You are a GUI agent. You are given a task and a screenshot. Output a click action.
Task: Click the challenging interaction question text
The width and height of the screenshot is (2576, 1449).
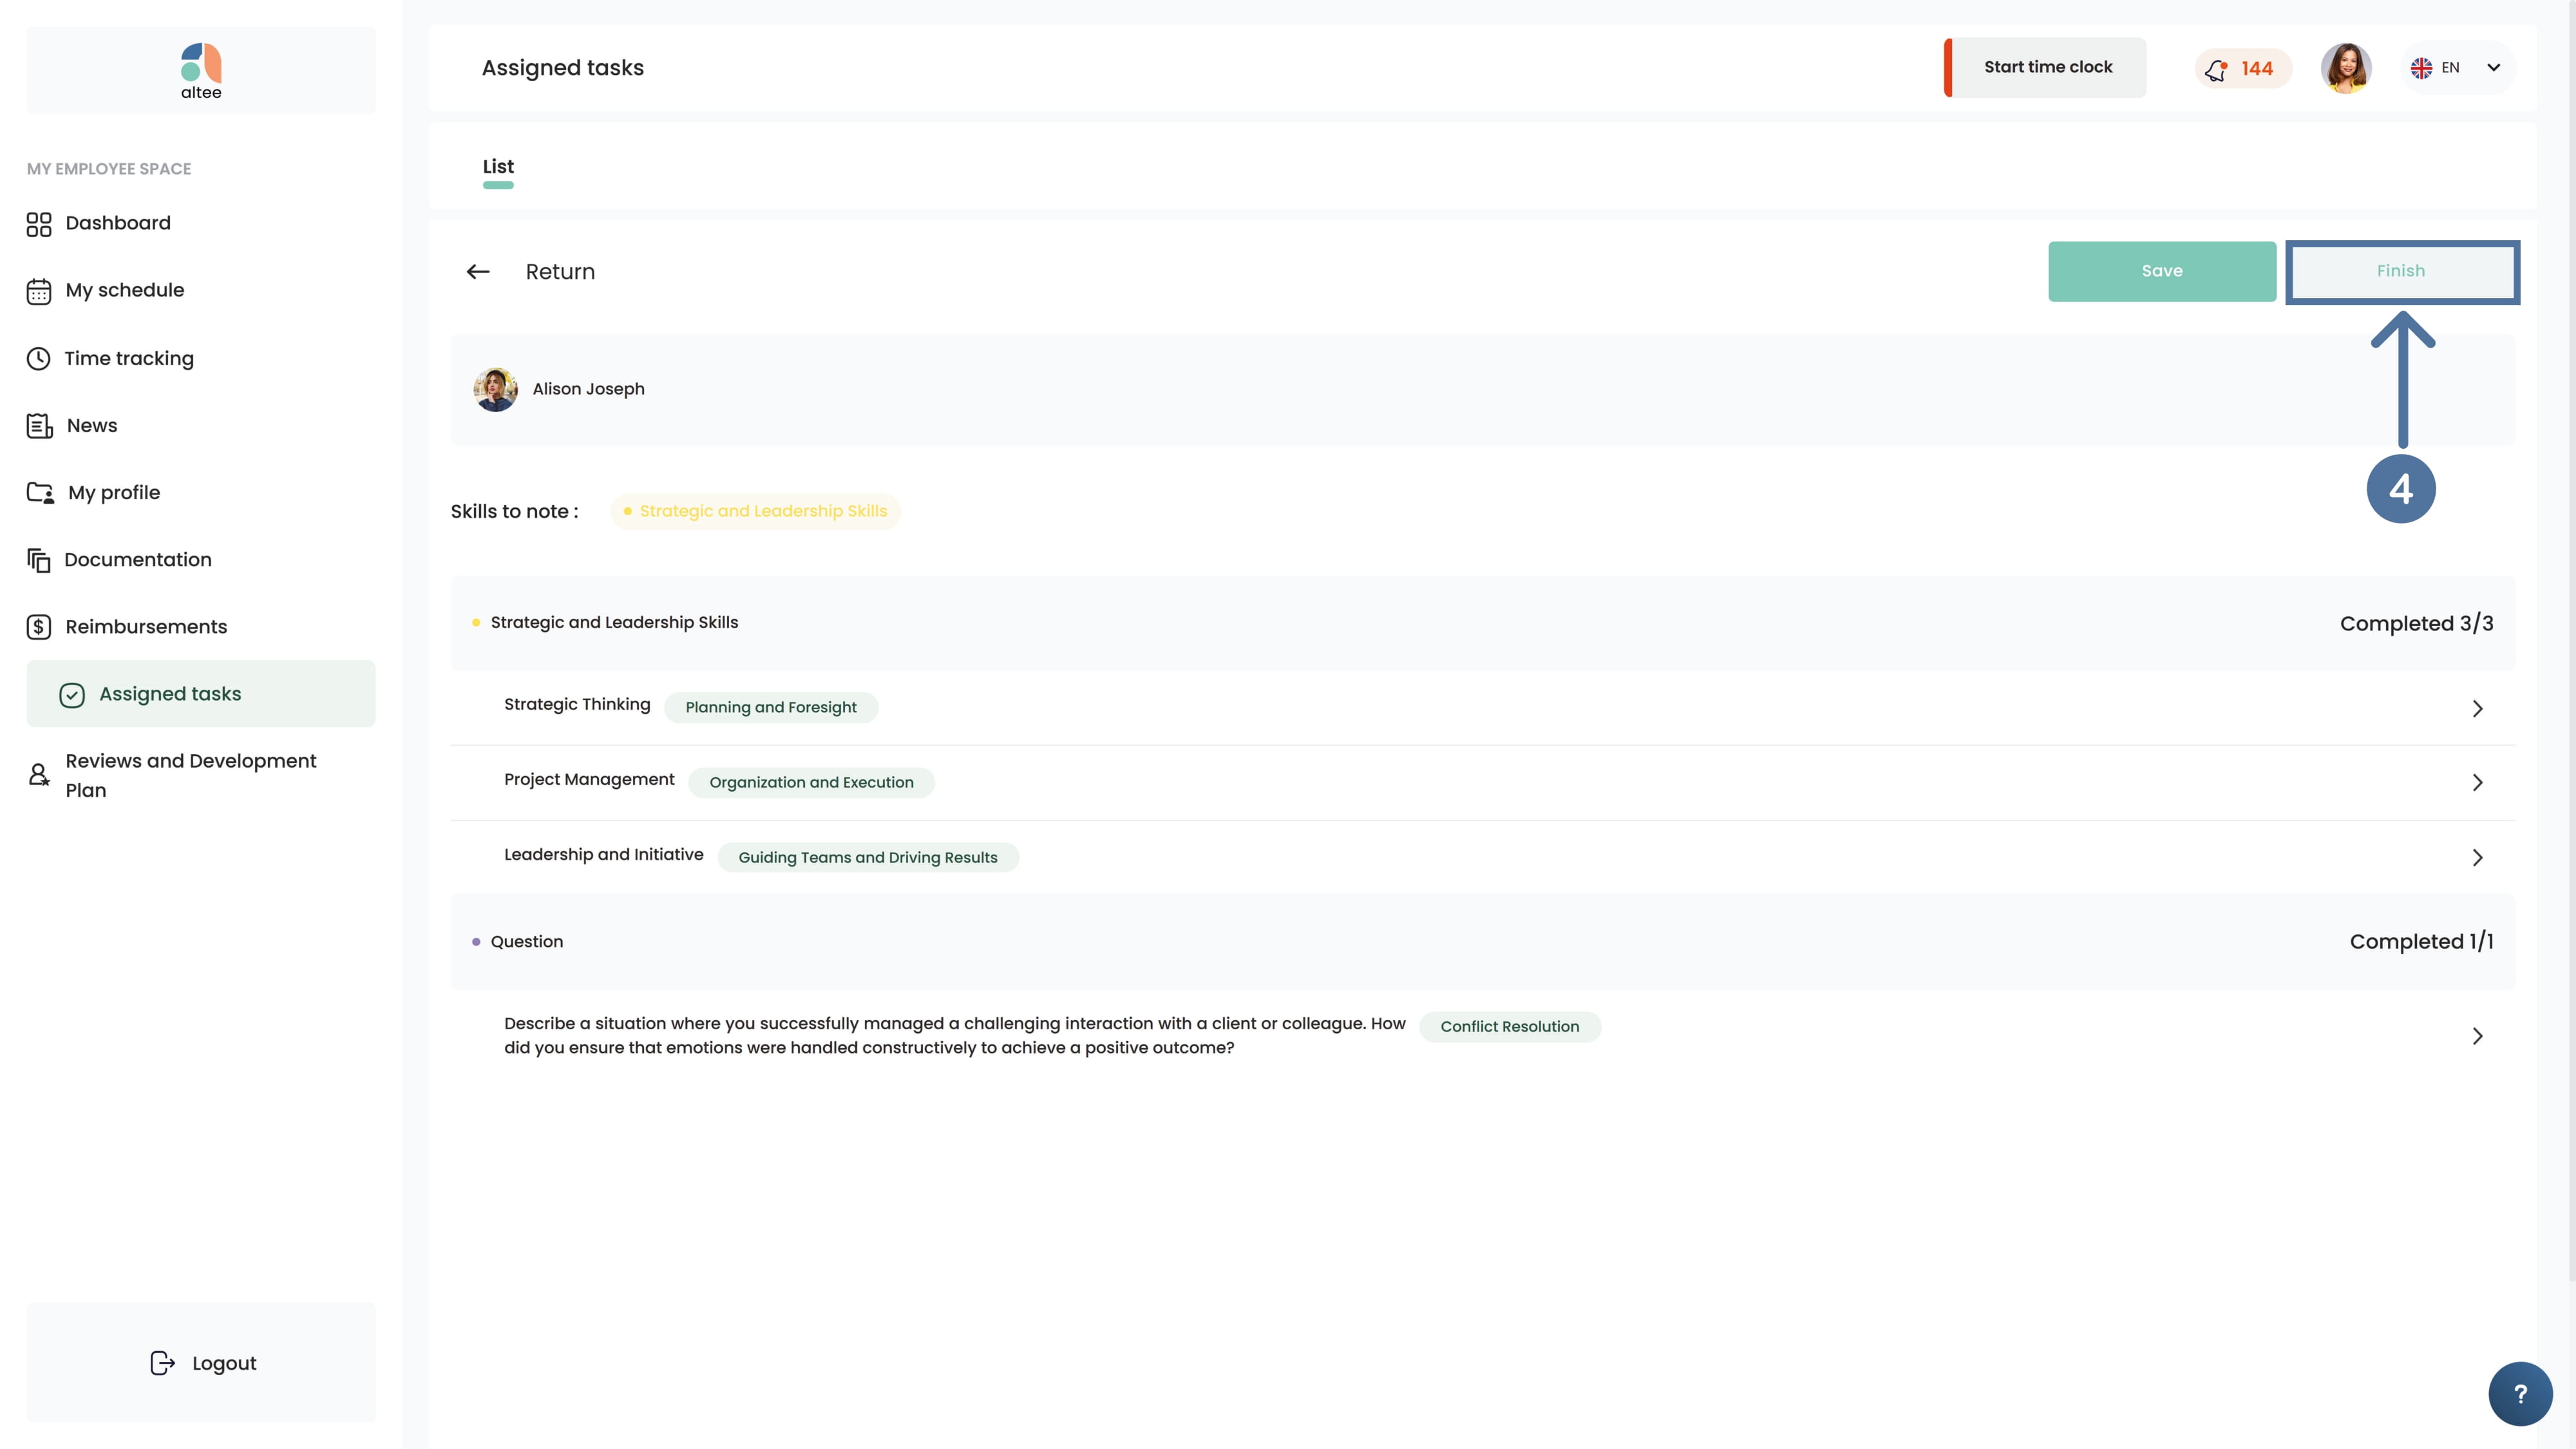[x=955, y=1036]
